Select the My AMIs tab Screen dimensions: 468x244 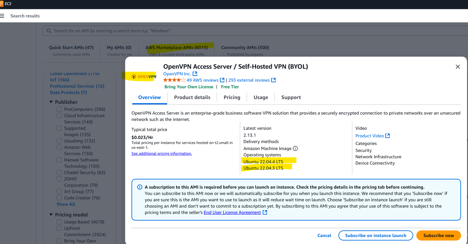coord(119,50)
